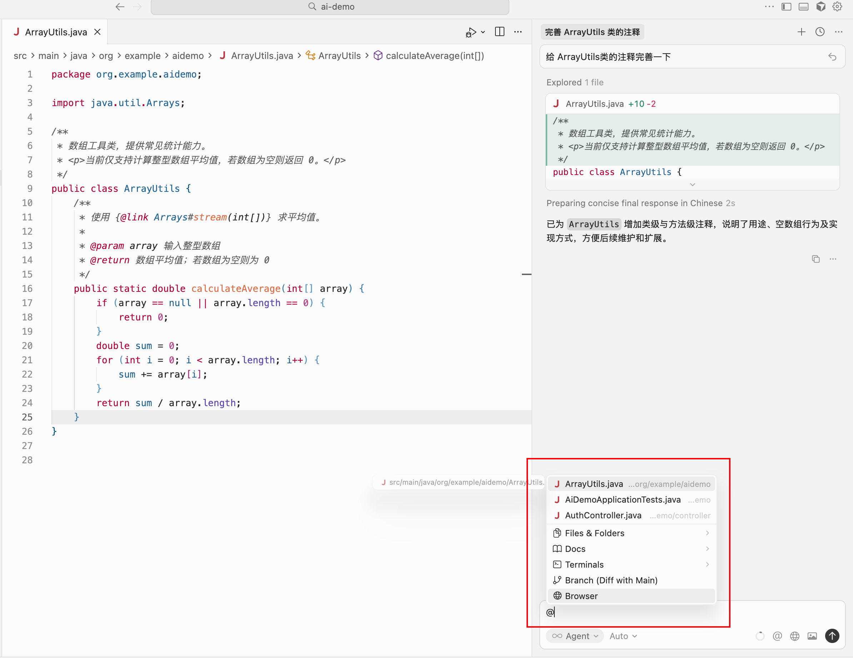Toggle the primary sidebar layout icon

click(786, 7)
